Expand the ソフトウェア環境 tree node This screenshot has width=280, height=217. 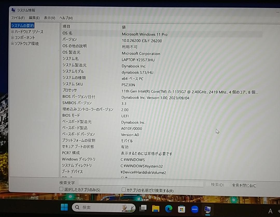click(12, 44)
